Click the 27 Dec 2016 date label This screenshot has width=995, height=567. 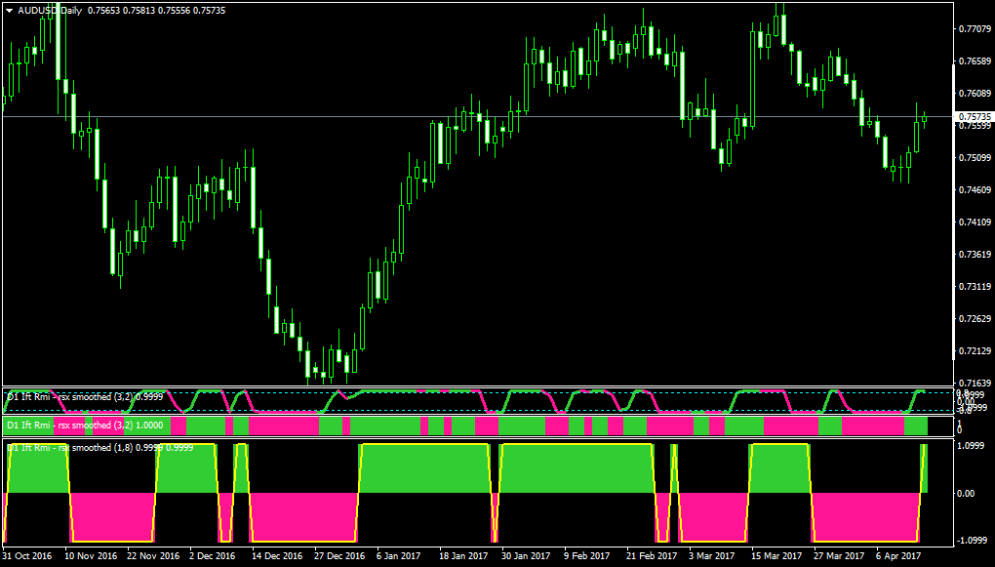340,555
